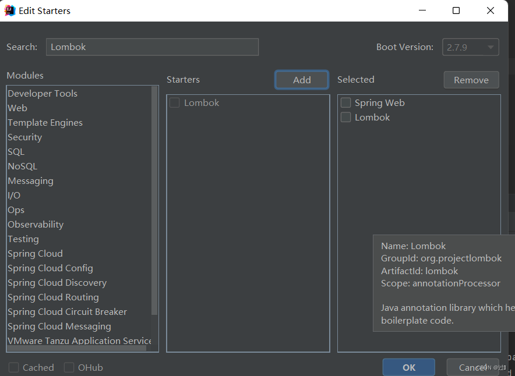
Task: Select the Spring Cloud Messaging module
Action: pos(79,326)
